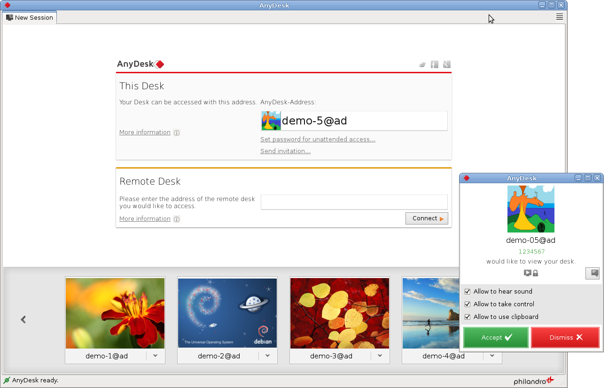Click the Google Plus icon
Image resolution: width=616 pixels, height=388 pixels.
pos(447,65)
